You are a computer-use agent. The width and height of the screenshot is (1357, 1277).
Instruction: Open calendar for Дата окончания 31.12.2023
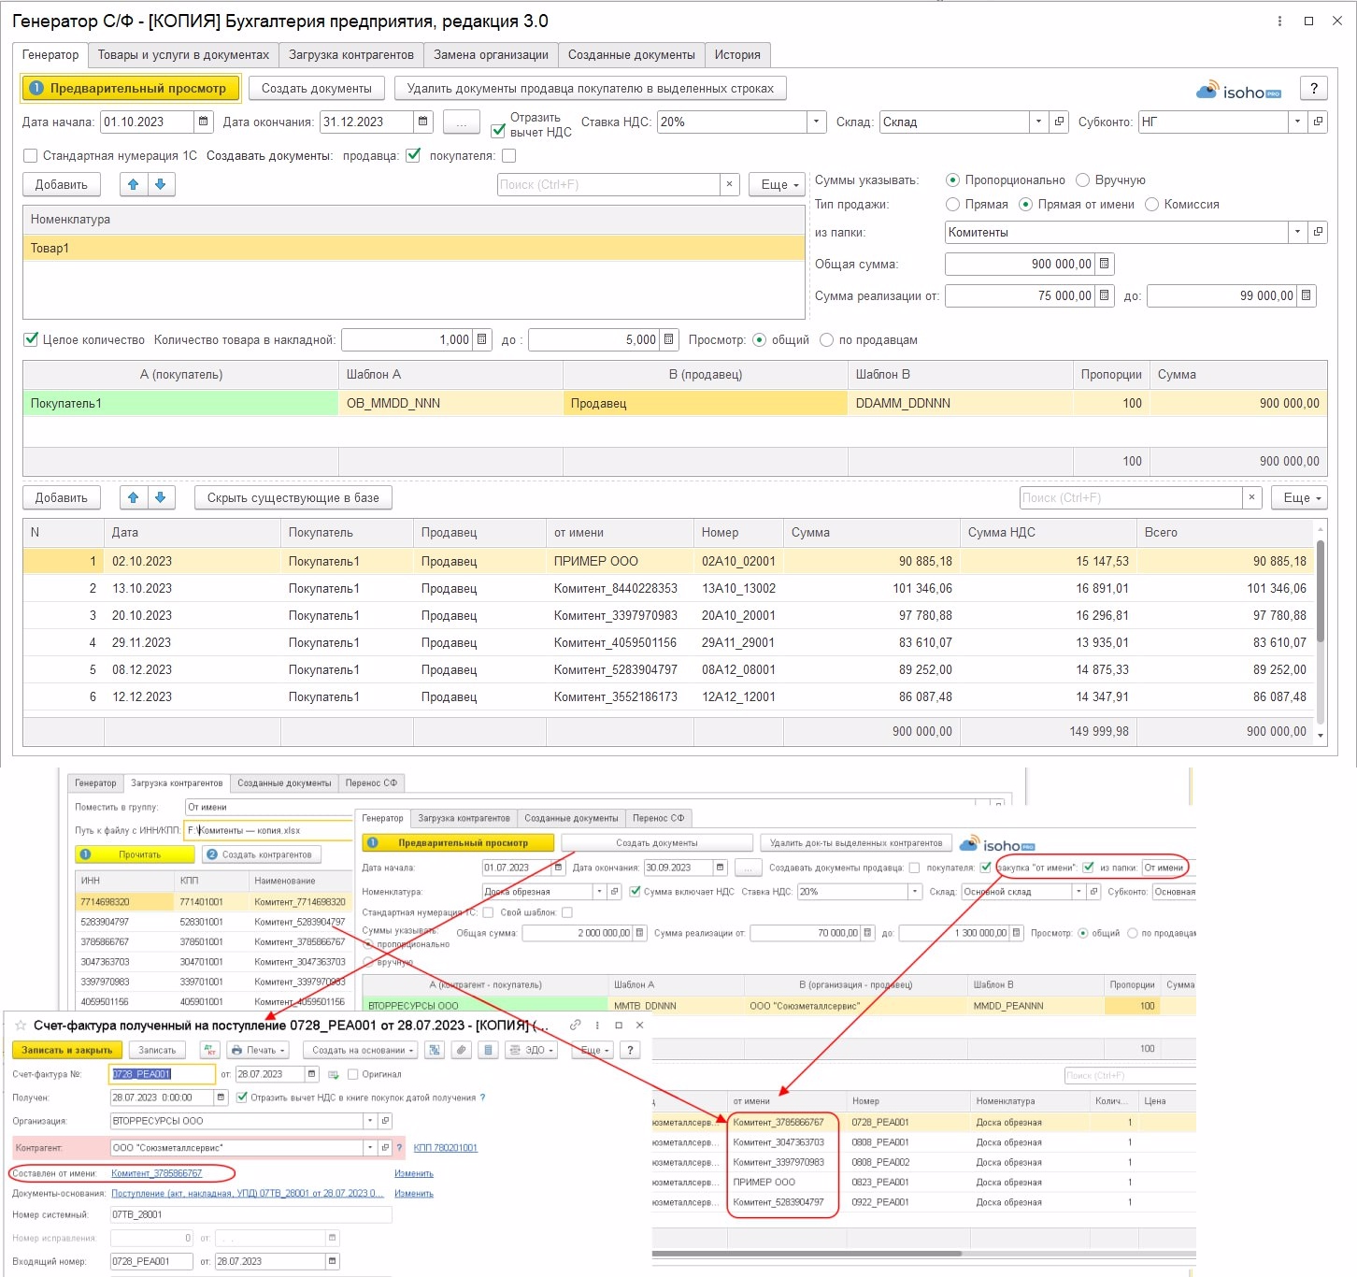[x=423, y=122]
